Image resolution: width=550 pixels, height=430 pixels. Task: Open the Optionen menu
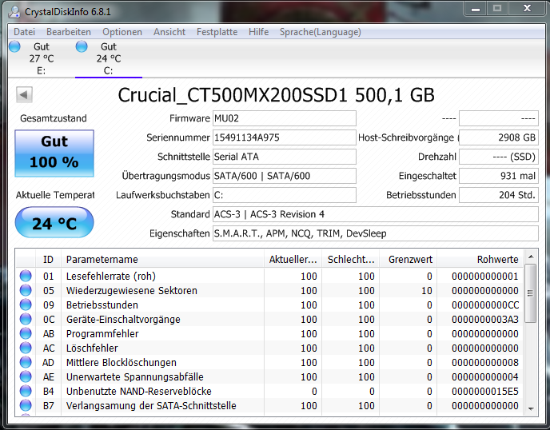[x=122, y=32]
